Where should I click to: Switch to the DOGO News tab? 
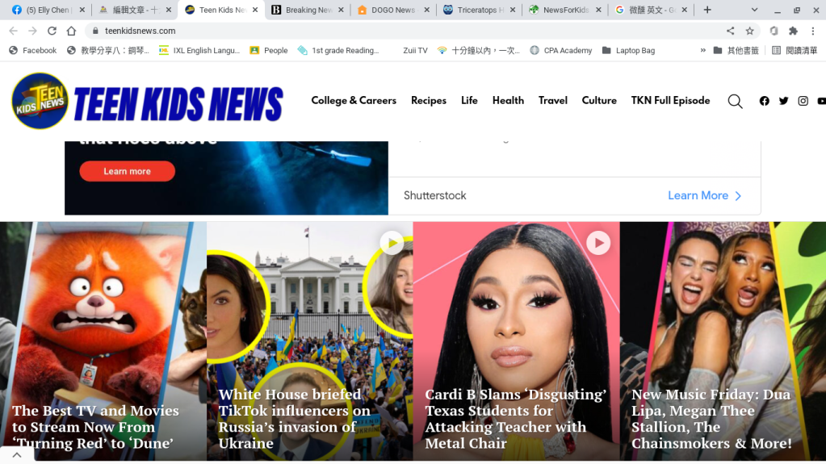pyautogui.click(x=386, y=10)
